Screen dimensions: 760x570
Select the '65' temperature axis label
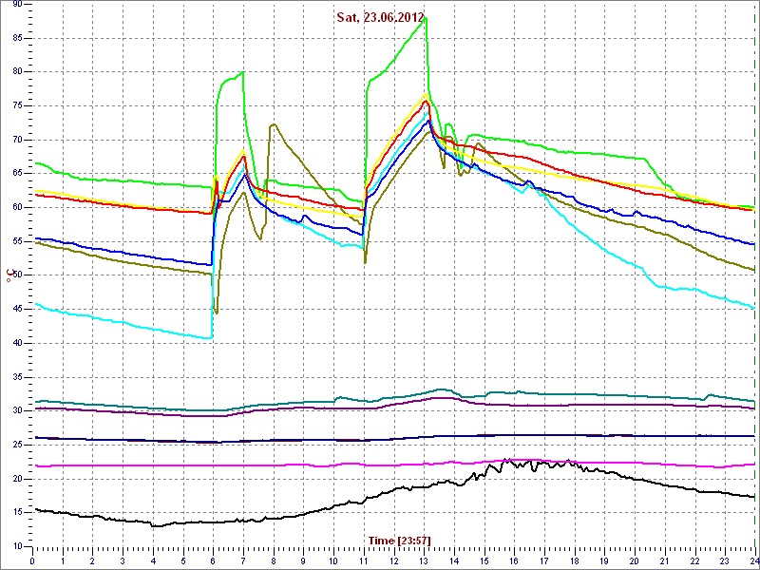pyautogui.click(x=18, y=174)
